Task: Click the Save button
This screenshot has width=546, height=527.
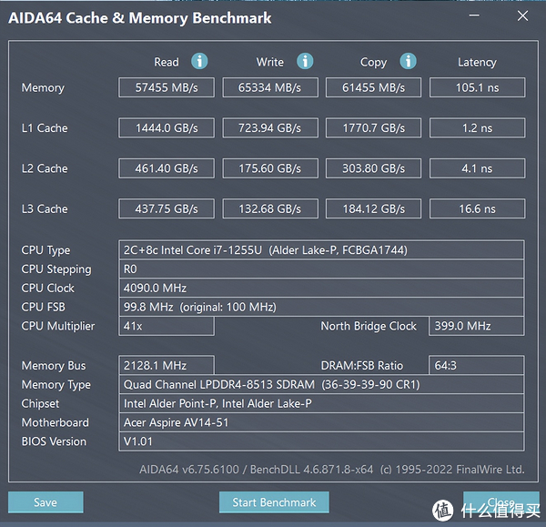Action: click(45, 502)
